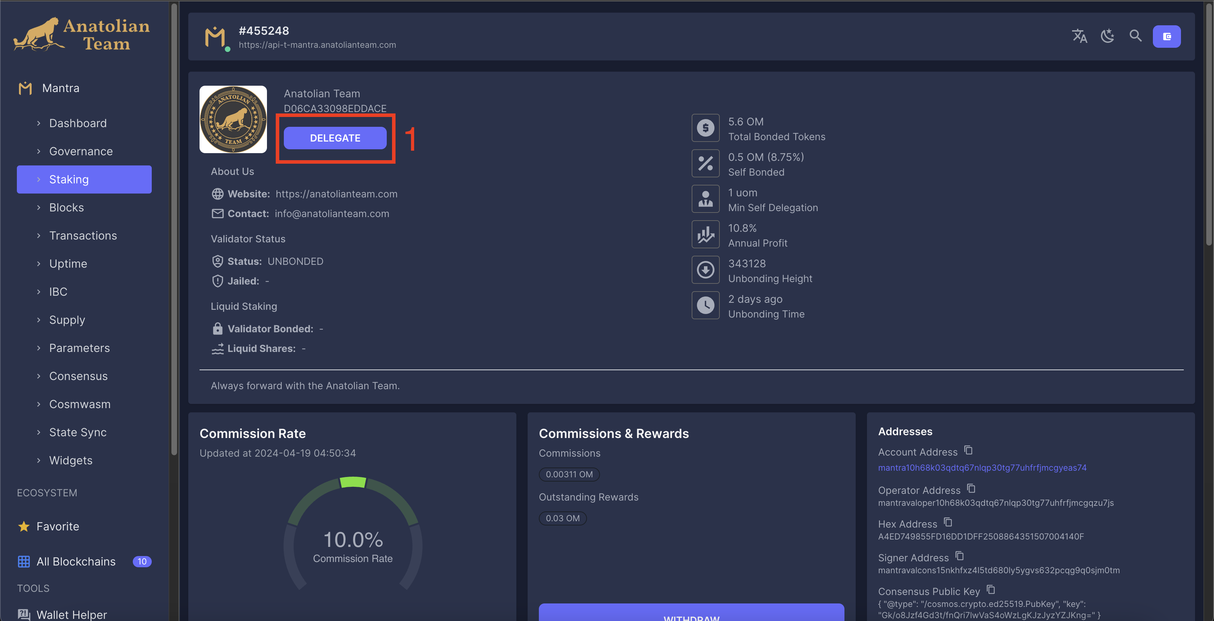
Task: Click the api-t-mantra endpoint URL
Action: tap(317, 45)
